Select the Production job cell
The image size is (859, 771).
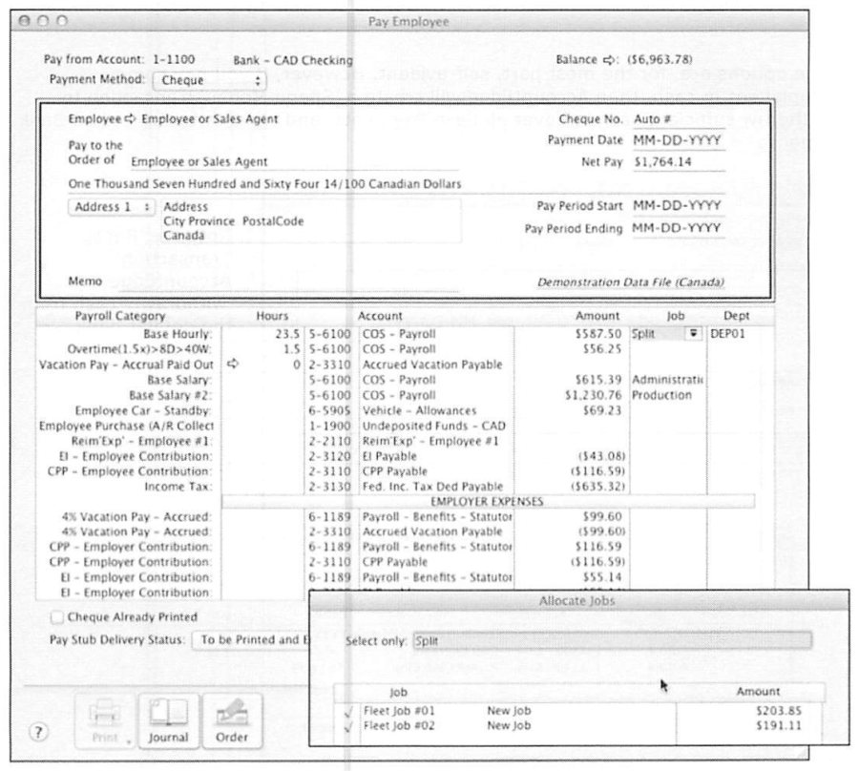tap(661, 395)
